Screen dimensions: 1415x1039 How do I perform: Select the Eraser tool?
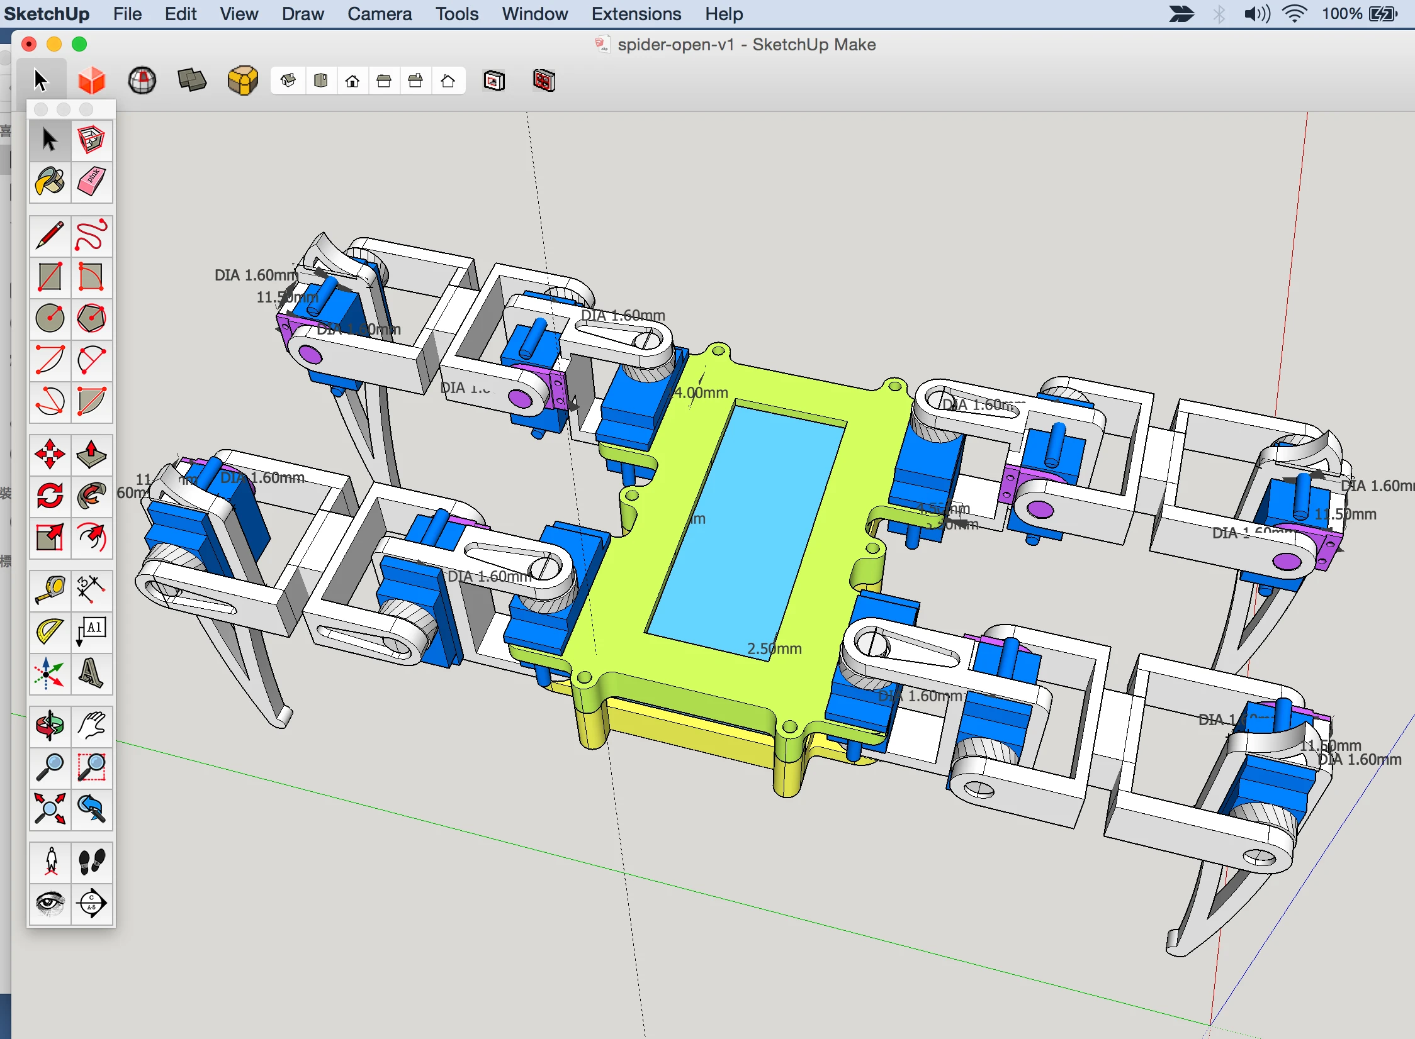click(91, 182)
